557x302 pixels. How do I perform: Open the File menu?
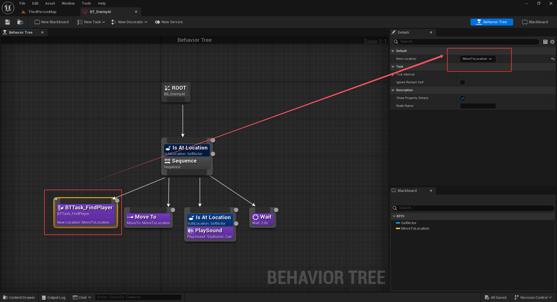tap(22, 3)
